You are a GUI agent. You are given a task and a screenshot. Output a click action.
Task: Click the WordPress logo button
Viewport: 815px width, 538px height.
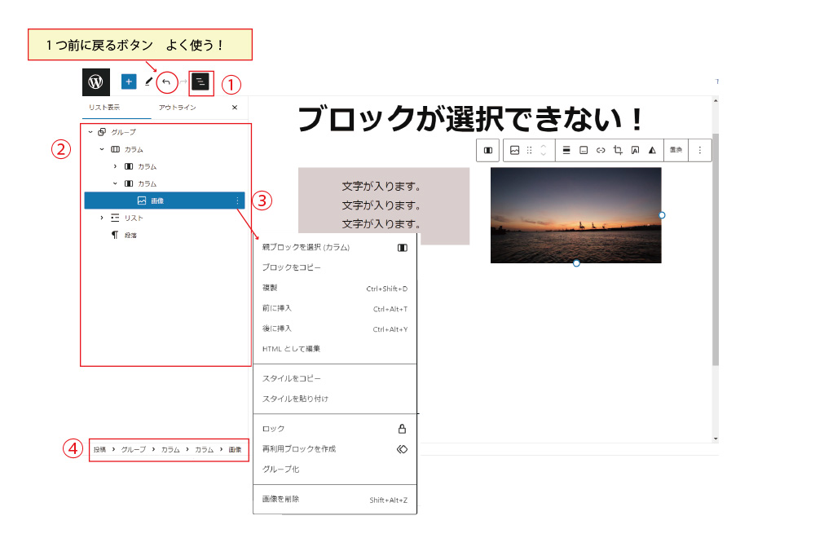tap(96, 82)
